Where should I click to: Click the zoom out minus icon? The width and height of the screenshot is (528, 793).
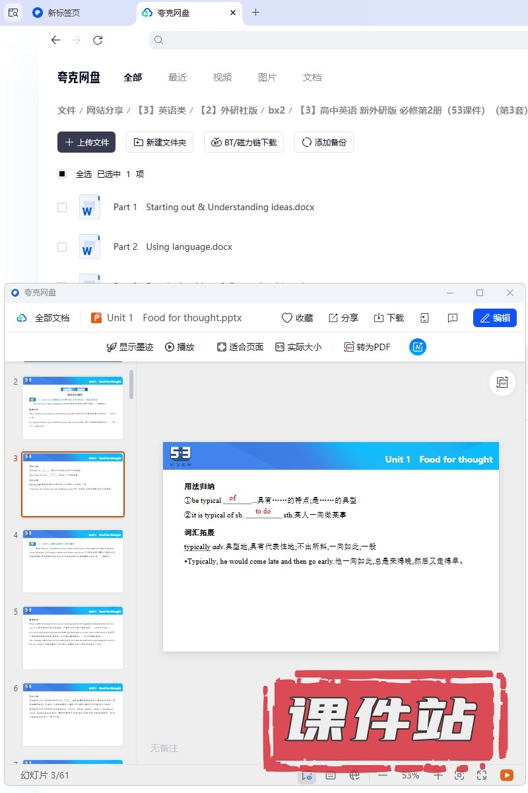pyautogui.click(x=383, y=775)
